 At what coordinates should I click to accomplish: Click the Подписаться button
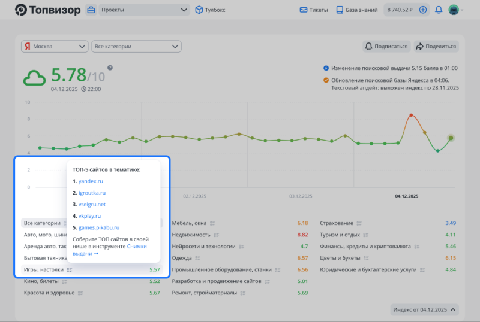tap(387, 46)
